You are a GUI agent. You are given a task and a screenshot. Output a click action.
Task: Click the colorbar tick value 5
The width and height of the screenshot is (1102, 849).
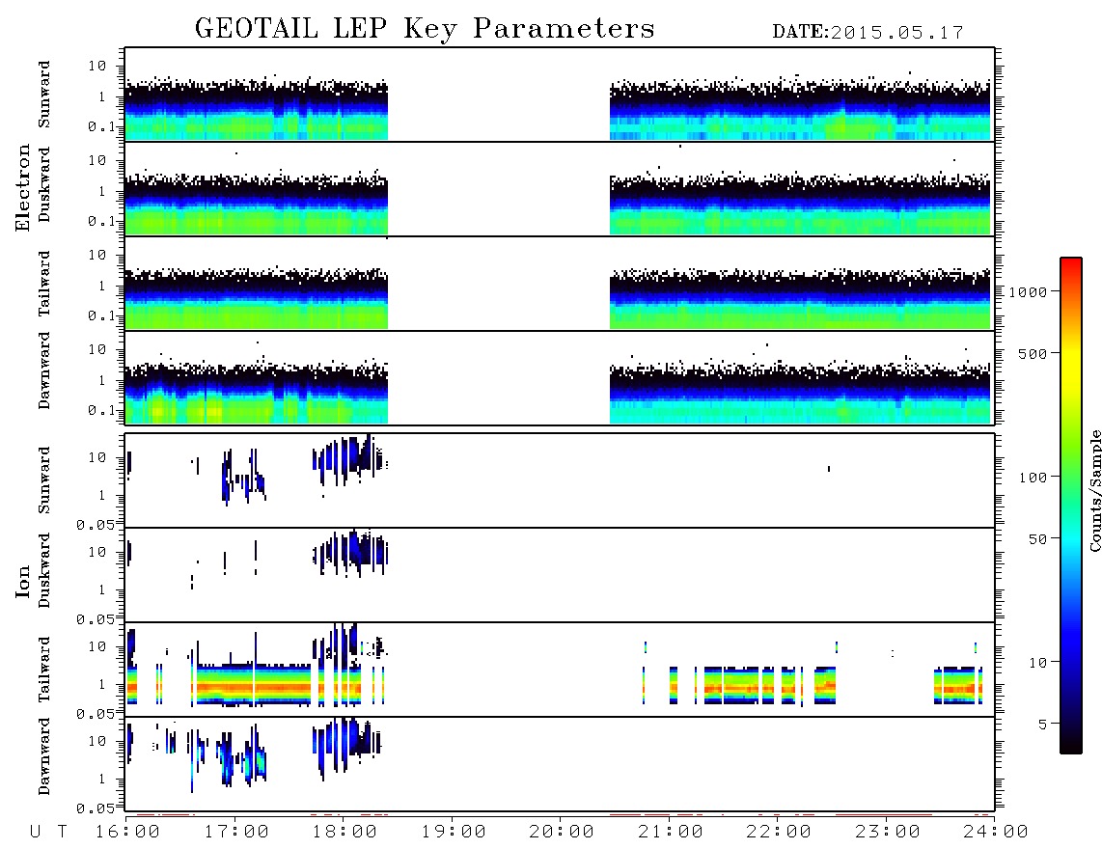tap(1043, 725)
